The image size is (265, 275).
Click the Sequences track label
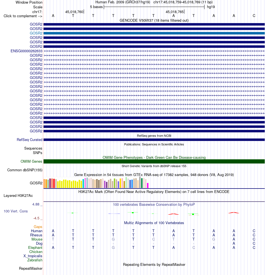tap(33, 148)
